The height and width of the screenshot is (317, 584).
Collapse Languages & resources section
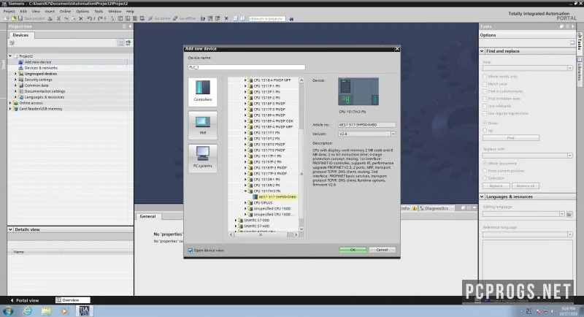point(482,196)
